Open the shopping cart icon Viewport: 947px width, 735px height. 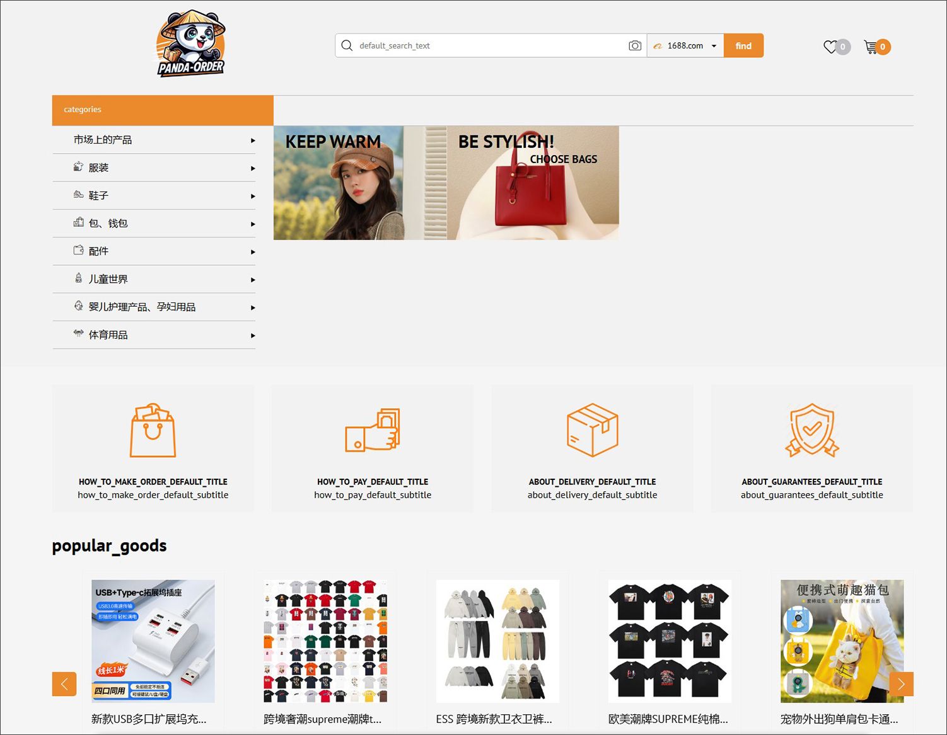tap(871, 47)
